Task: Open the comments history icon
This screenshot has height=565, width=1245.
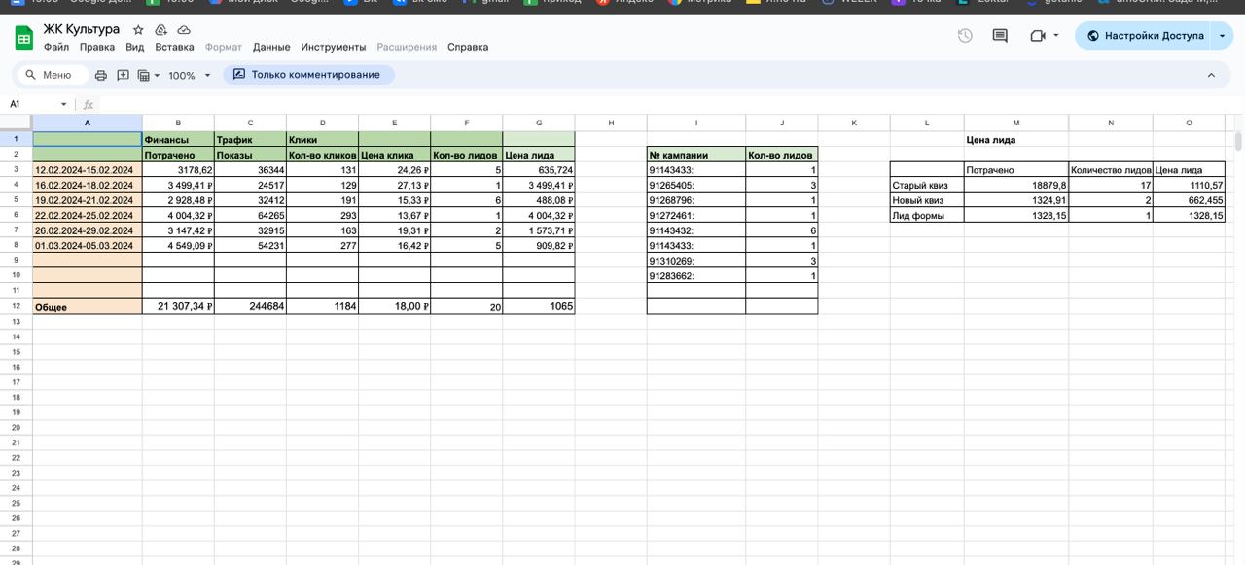Action: point(1000,36)
